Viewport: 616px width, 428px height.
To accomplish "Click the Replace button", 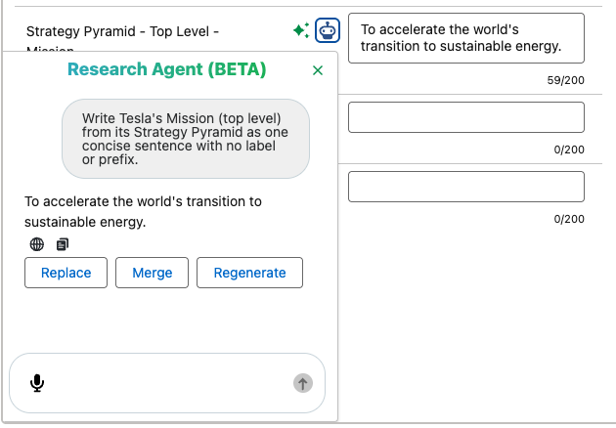I will tap(66, 273).
